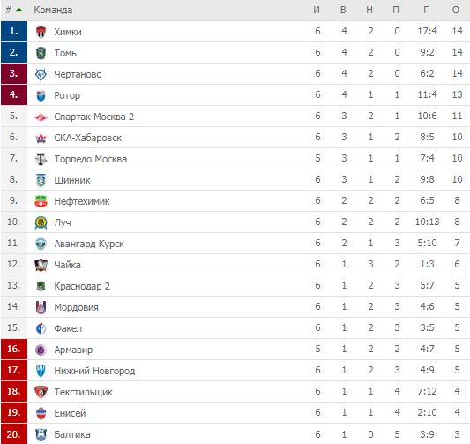
Task: Sort by the Г goals column header
Action: coord(426,10)
